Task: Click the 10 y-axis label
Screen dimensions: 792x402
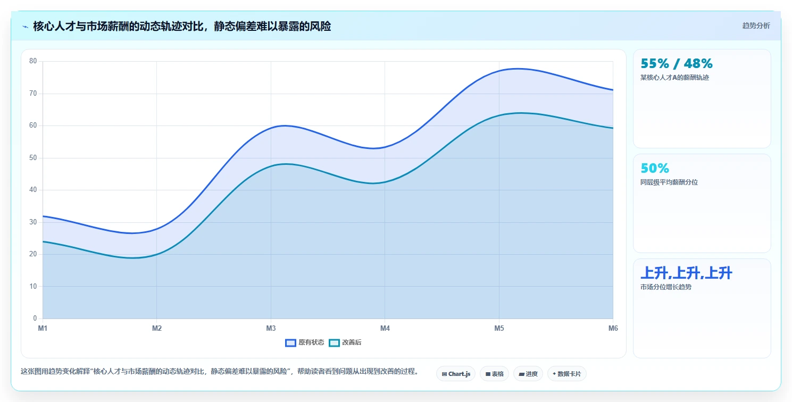Action: (33, 287)
